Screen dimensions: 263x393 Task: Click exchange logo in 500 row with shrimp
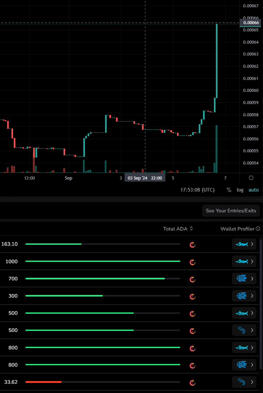(192, 330)
